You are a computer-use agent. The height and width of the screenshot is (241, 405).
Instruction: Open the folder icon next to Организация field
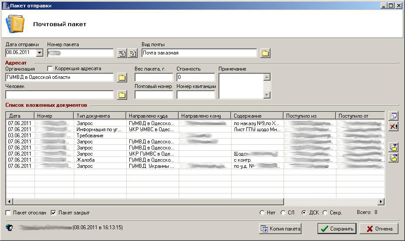click(x=122, y=78)
